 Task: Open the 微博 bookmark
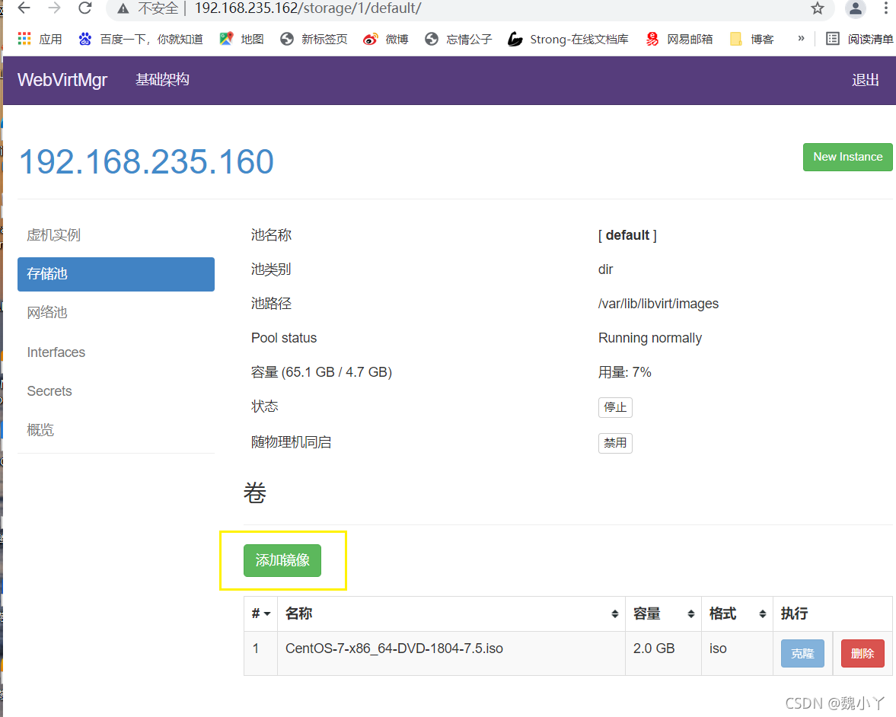point(386,39)
